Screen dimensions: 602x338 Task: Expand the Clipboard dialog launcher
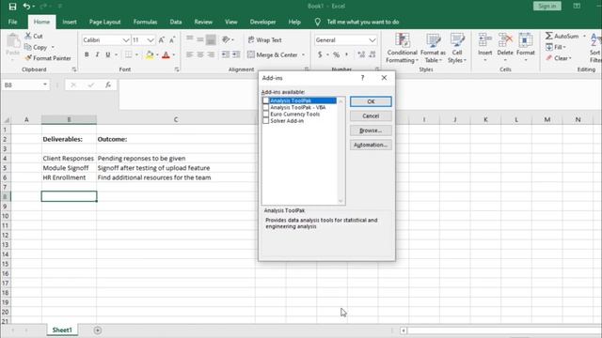click(x=74, y=69)
